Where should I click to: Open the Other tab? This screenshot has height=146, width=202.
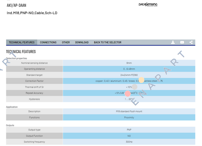click(x=66, y=42)
